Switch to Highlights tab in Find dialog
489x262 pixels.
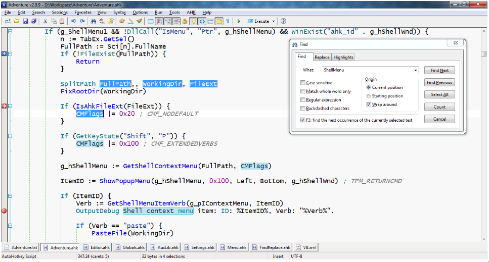tap(343, 57)
